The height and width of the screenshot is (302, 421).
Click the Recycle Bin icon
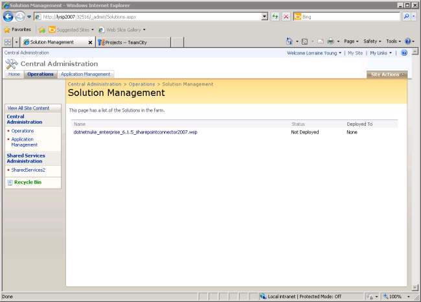pos(10,183)
